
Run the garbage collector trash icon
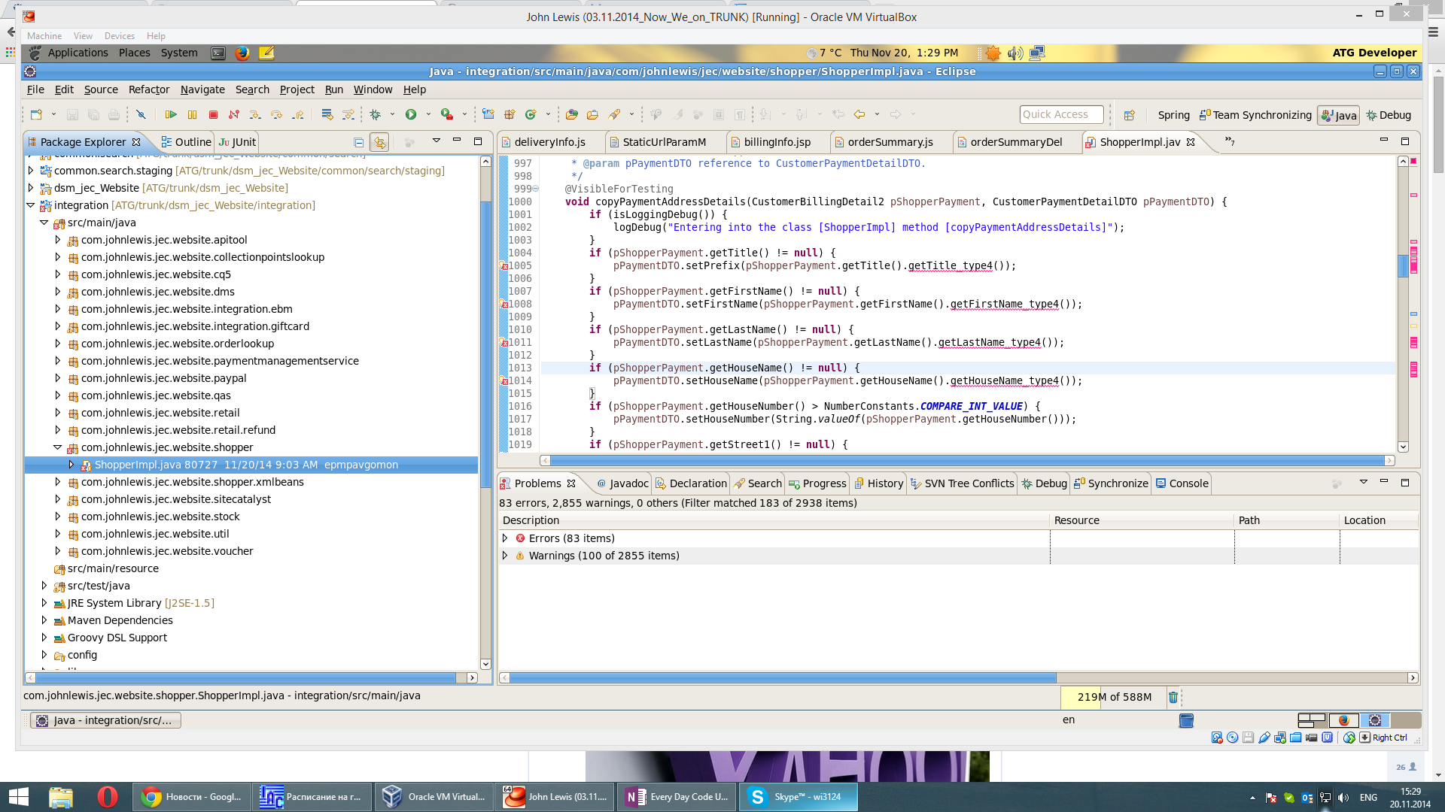(1173, 697)
